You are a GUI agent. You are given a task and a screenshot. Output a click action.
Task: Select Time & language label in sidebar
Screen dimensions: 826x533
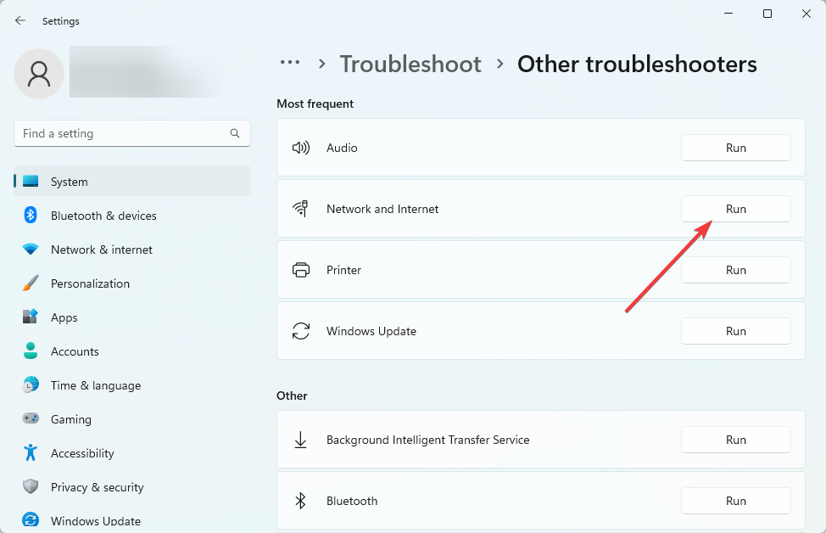click(96, 385)
